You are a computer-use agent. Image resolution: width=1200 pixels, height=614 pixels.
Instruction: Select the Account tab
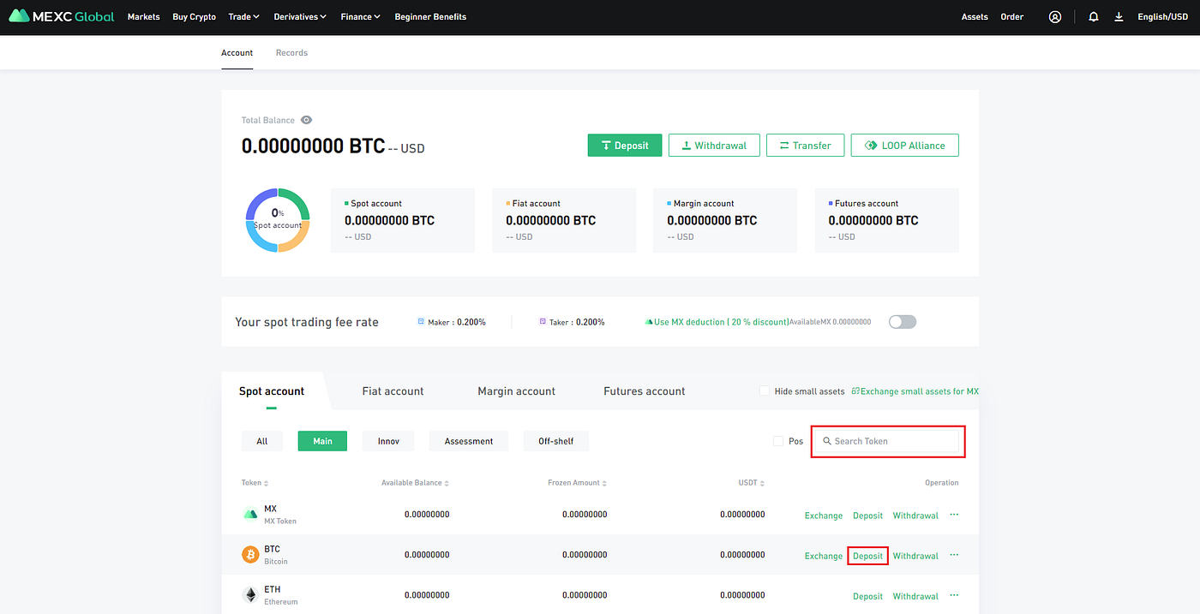click(x=237, y=53)
